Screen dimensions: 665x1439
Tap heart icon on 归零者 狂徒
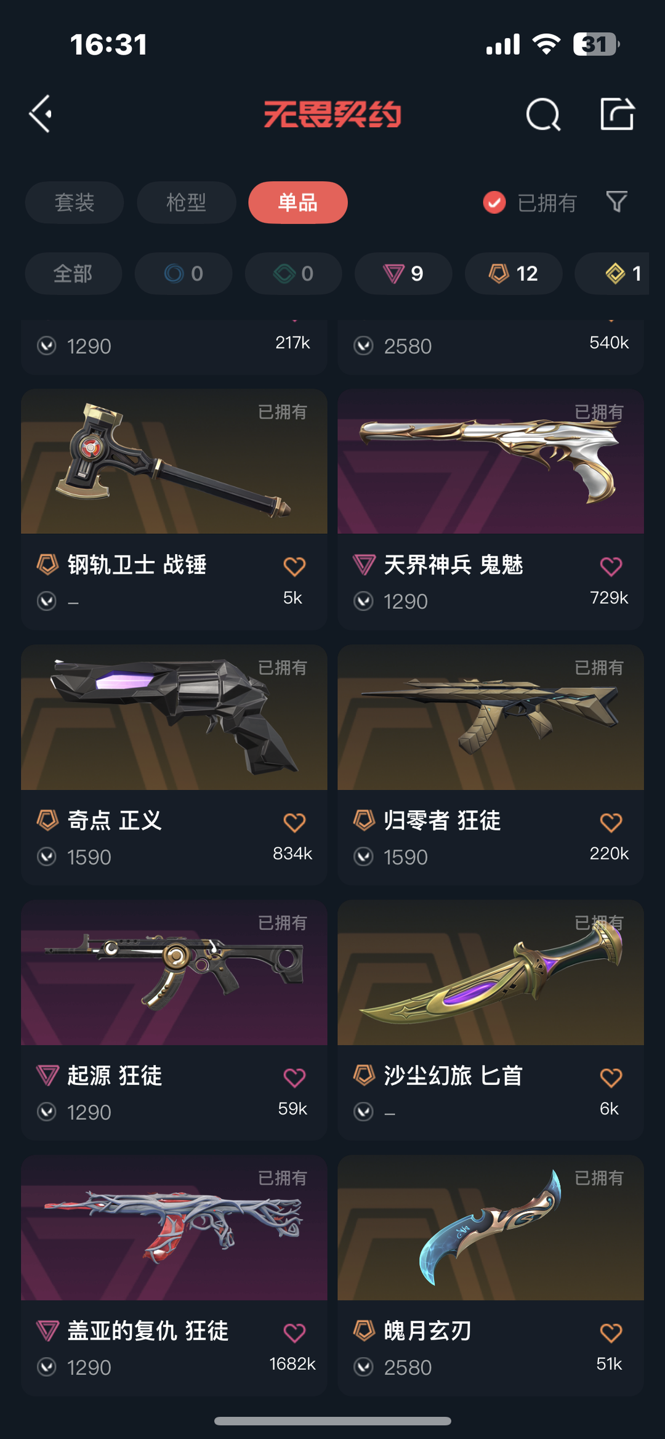pyautogui.click(x=611, y=822)
